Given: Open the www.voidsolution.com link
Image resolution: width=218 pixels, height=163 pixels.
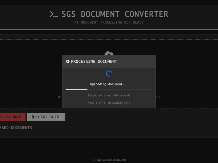Looking at the screenshot, I should (111, 160).
